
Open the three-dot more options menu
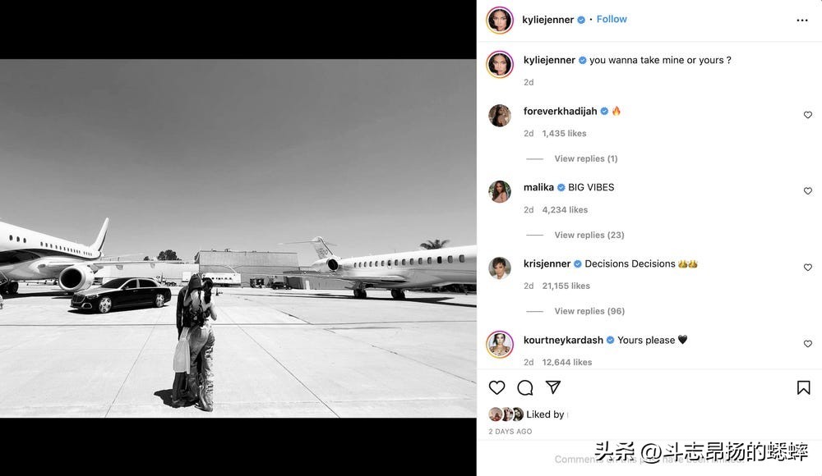(x=802, y=21)
